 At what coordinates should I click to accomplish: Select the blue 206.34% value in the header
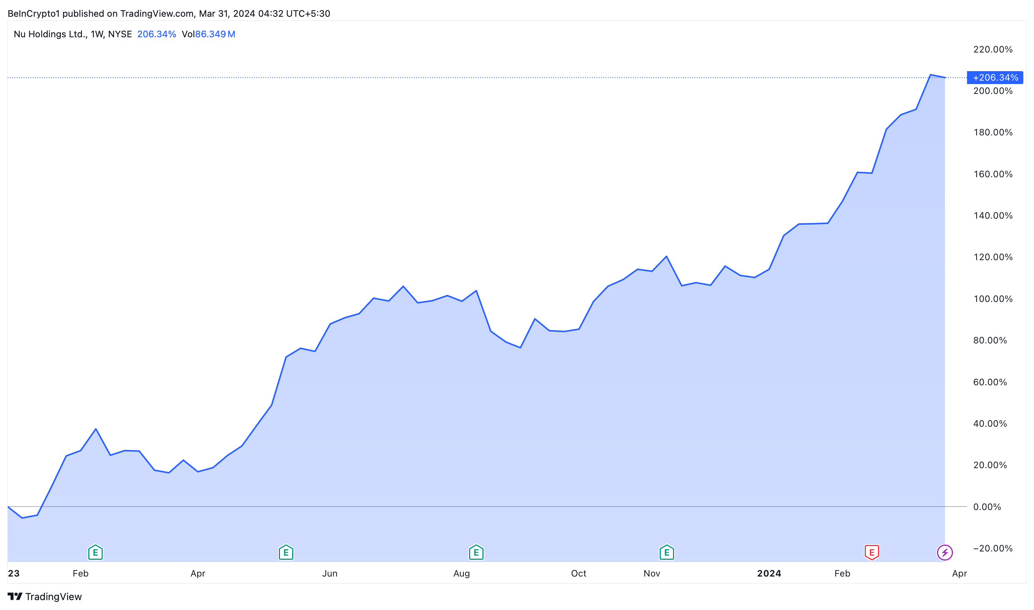[x=156, y=34]
